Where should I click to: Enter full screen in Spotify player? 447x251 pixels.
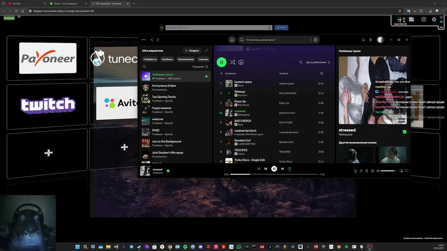click(x=406, y=171)
